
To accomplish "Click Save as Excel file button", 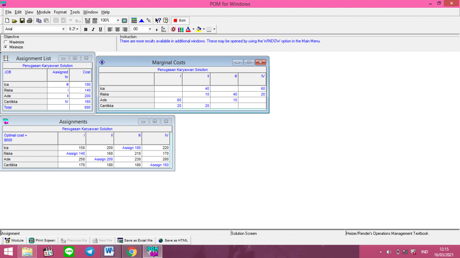I will click(135, 240).
